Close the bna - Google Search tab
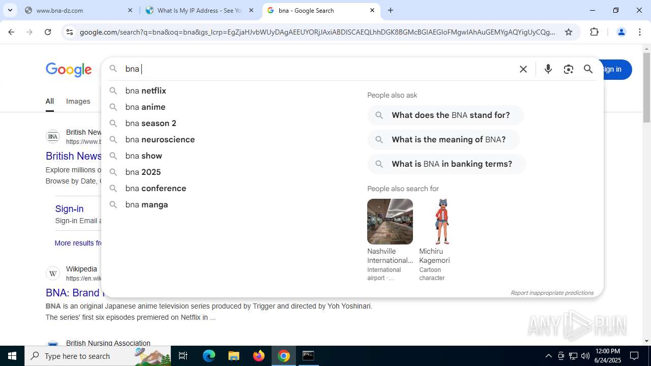This screenshot has height=366, width=651. [372, 10]
